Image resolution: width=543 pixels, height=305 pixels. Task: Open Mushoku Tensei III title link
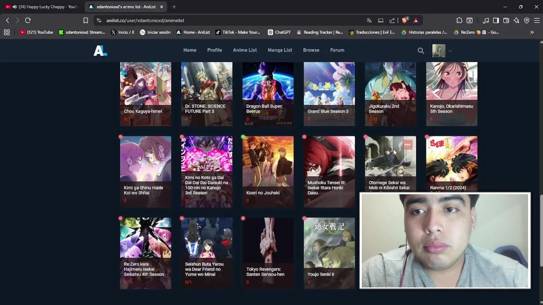pyautogui.click(x=327, y=188)
